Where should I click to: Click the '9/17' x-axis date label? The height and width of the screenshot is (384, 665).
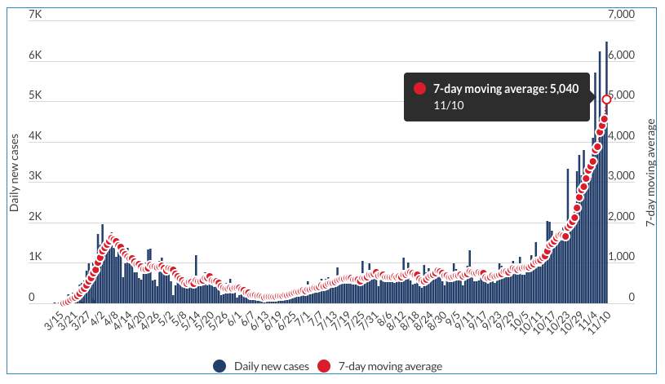(x=477, y=320)
